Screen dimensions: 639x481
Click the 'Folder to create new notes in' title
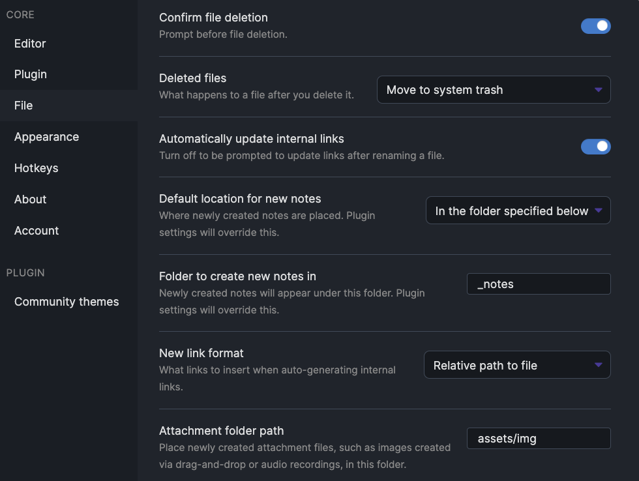[x=237, y=276]
